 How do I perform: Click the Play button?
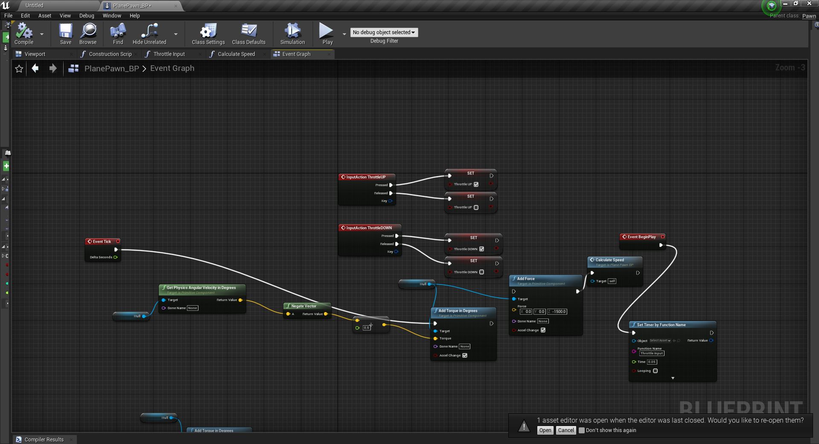327,34
